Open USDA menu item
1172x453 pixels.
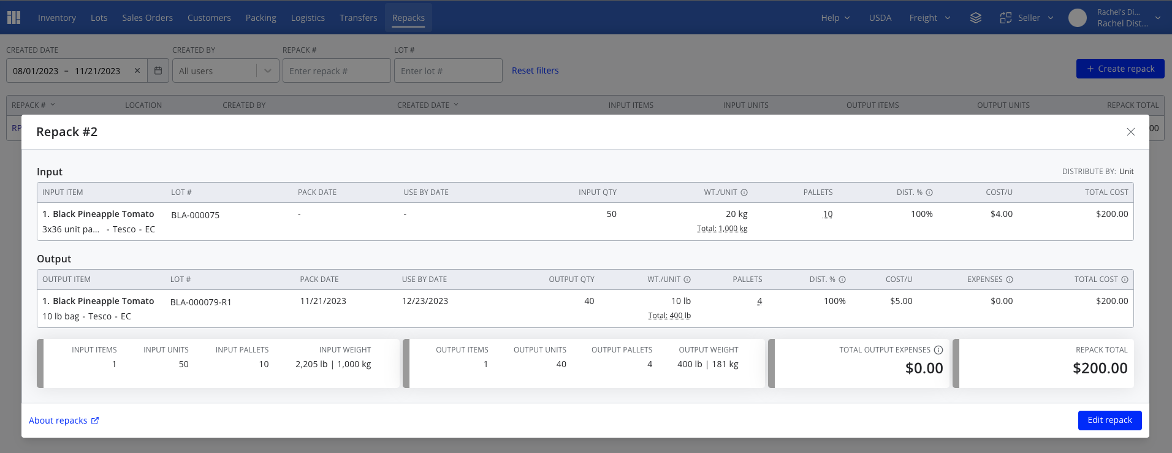(880, 18)
